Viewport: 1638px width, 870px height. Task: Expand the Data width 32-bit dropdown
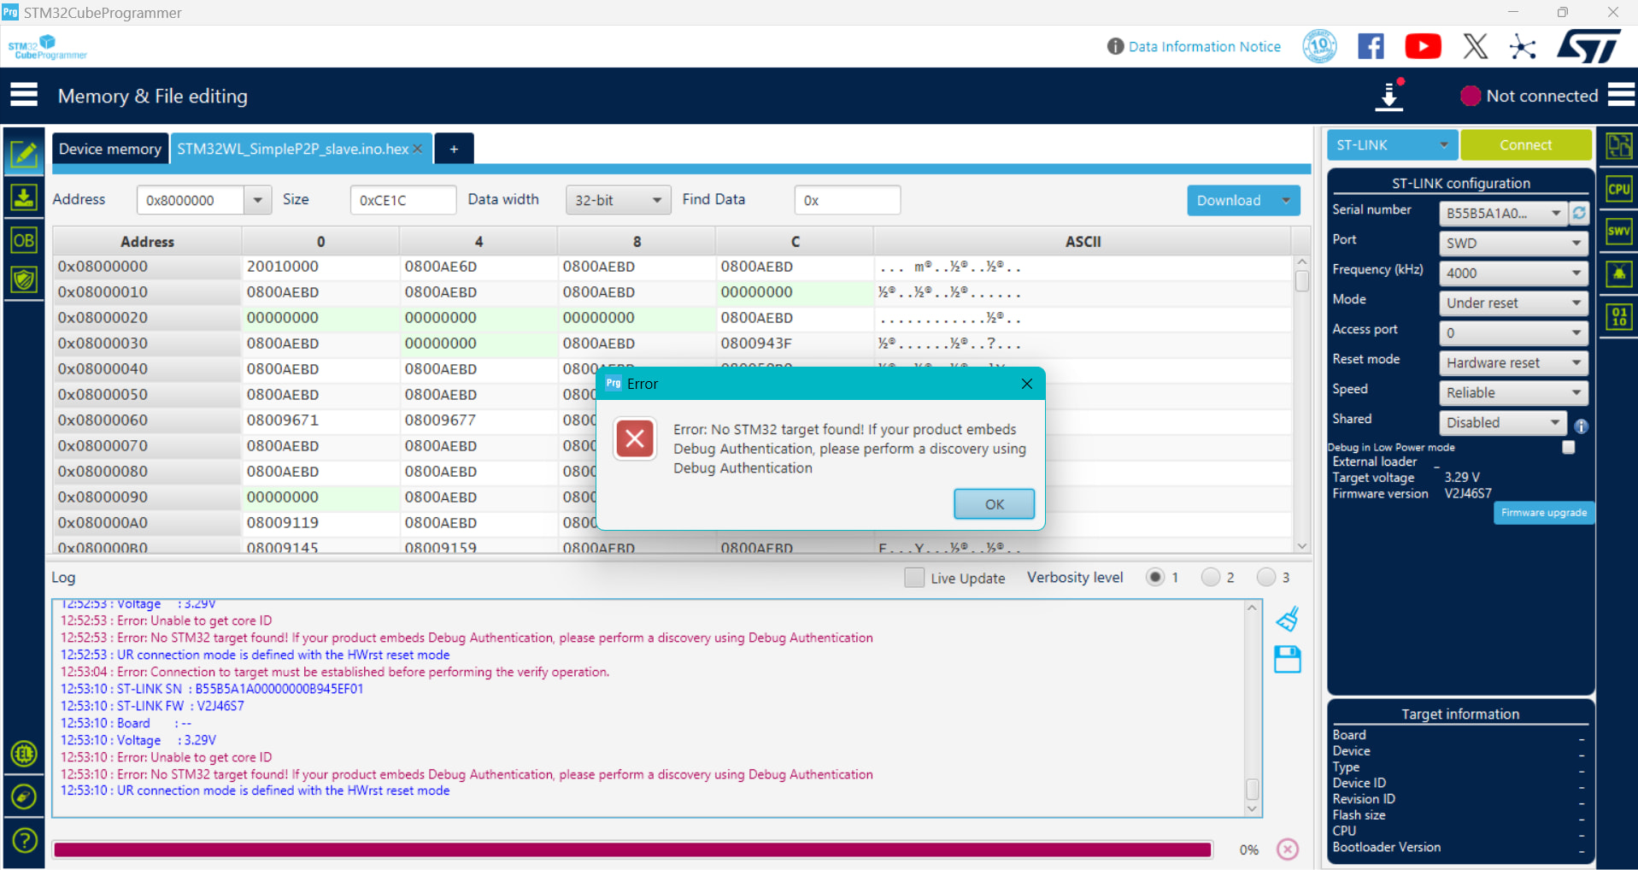click(x=616, y=200)
